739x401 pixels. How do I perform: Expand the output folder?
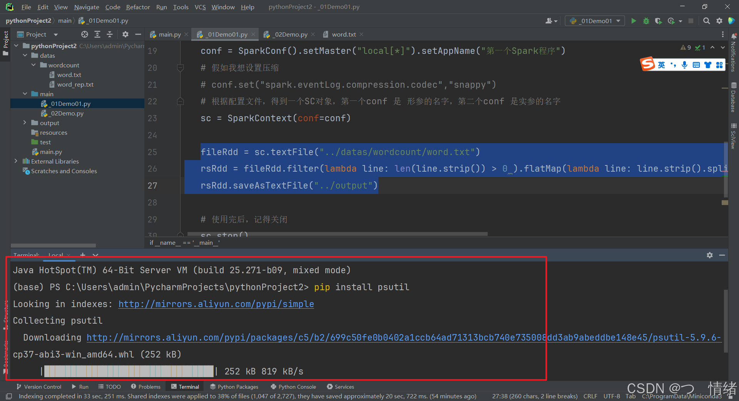coord(25,122)
